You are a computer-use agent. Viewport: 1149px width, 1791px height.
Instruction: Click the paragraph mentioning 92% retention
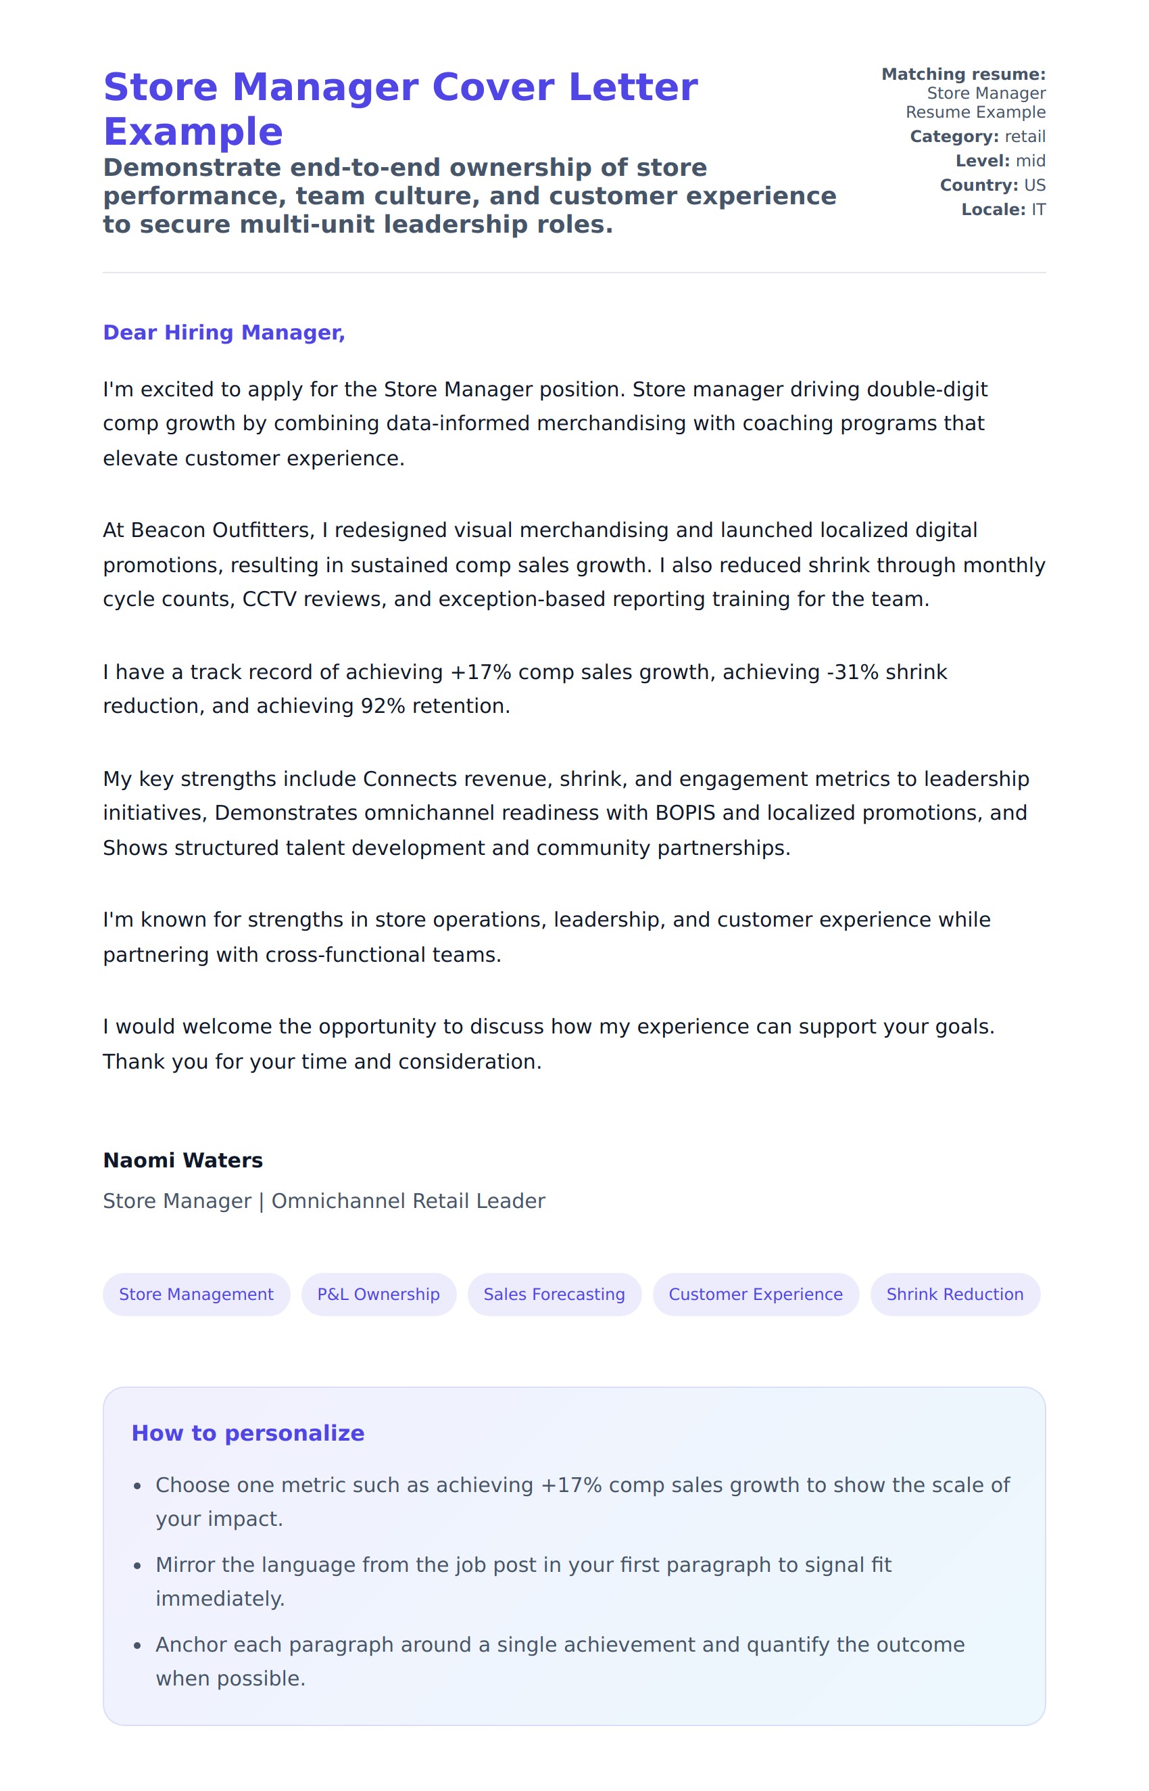tap(524, 689)
